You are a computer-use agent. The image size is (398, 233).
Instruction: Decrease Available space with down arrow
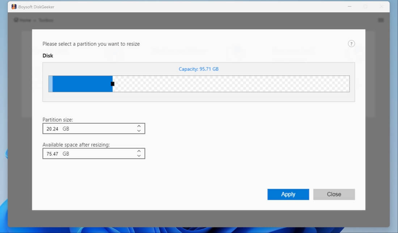[x=139, y=156]
